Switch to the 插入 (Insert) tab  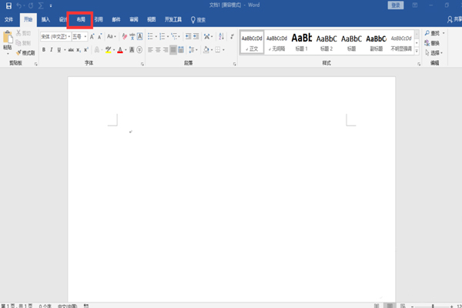(x=46, y=19)
